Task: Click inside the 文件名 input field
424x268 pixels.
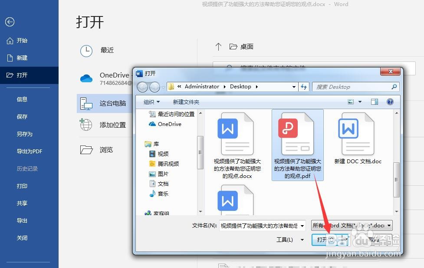Action: [260, 225]
